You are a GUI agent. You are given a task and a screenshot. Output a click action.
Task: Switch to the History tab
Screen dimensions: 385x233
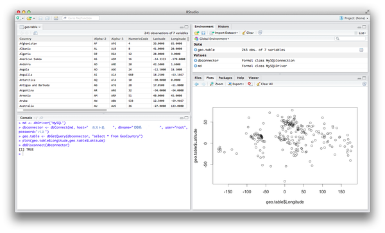[223, 26]
